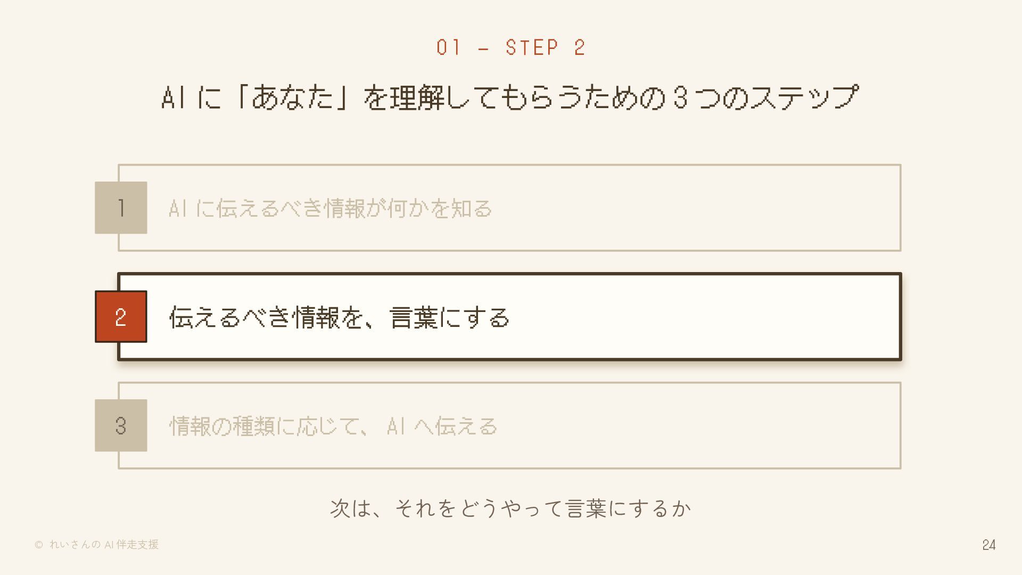Click text '伝えるべき情報を、言葉にする'
Image resolution: width=1022 pixels, height=575 pixels.
click(339, 317)
